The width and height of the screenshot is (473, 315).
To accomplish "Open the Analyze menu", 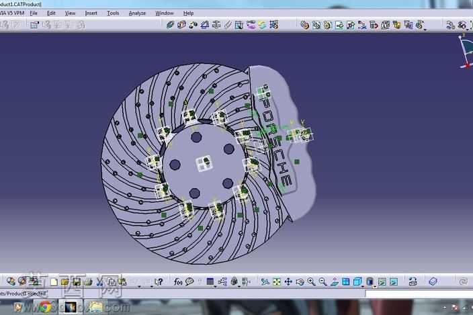I will point(137,13).
